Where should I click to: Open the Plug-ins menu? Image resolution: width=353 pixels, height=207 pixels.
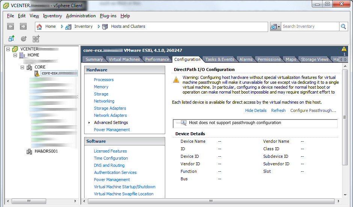(108, 16)
